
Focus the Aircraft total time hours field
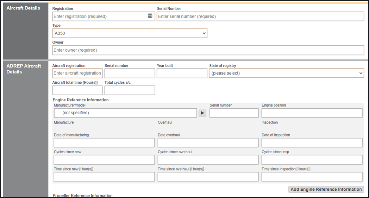click(77, 90)
